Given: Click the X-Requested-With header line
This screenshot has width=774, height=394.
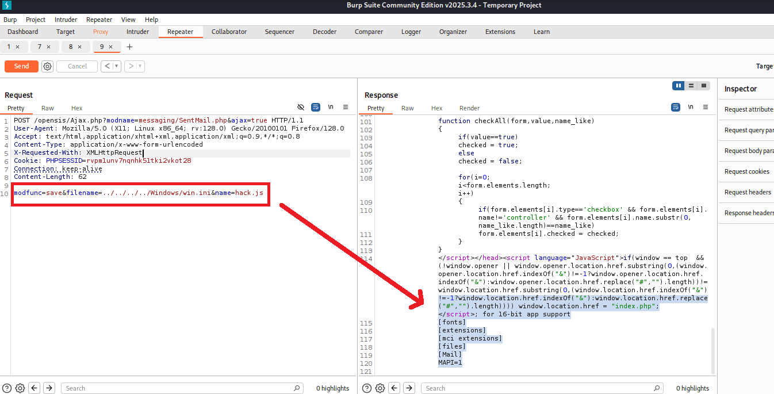Looking at the screenshot, I should [x=78, y=153].
